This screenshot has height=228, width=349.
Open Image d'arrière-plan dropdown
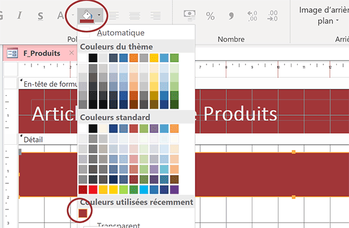pyautogui.click(x=324, y=16)
